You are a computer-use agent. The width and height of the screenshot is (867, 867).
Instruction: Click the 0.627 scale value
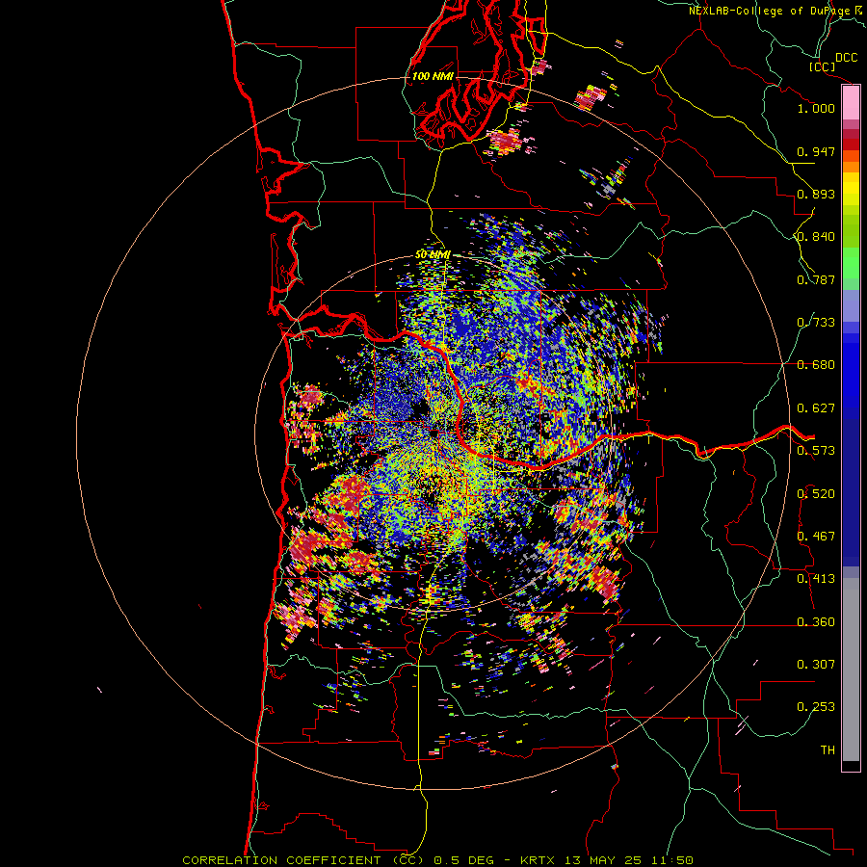pyautogui.click(x=816, y=408)
